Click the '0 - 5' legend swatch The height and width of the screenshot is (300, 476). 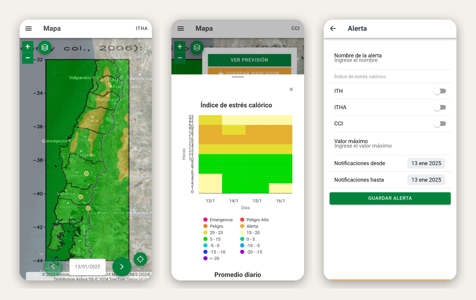click(242, 239)
